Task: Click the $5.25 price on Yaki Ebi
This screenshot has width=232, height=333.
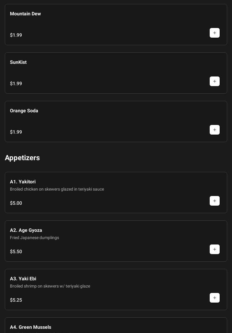Action: point(16,300)
